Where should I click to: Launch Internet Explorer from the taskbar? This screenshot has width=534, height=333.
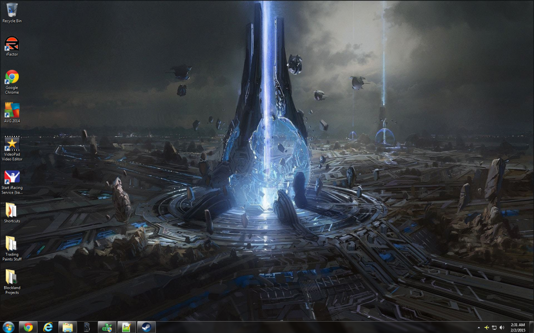click(48, 327)
